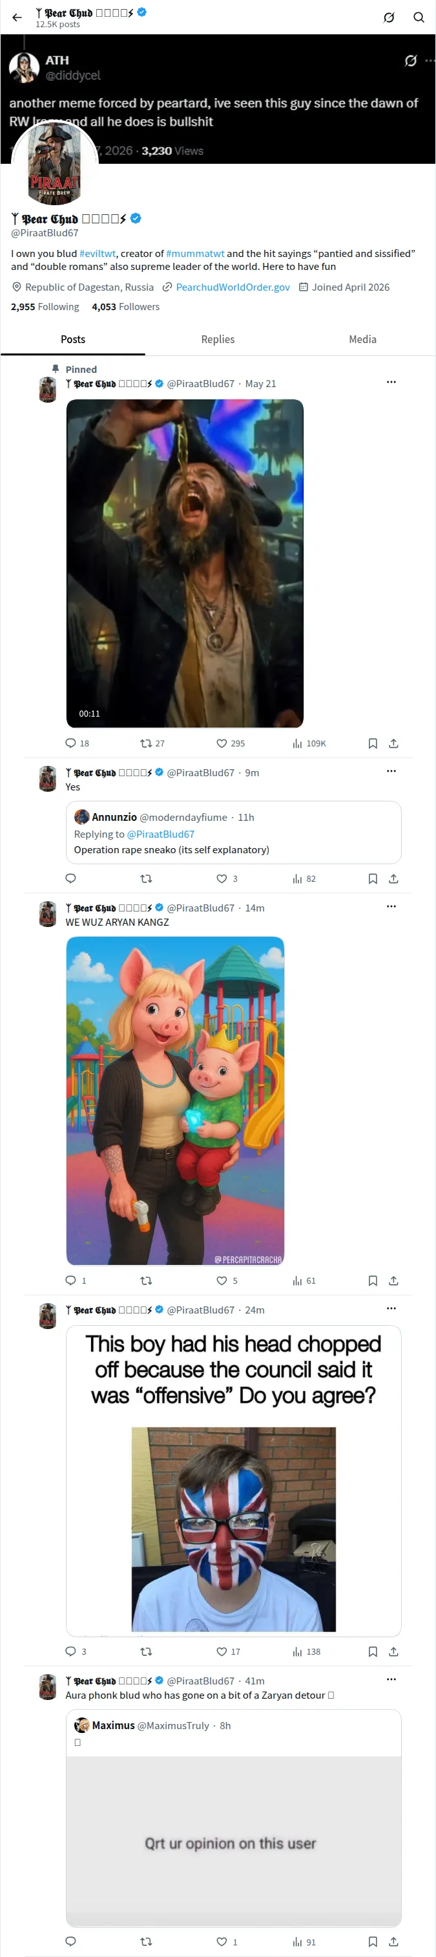Image resolution: width=436 pixels, height=1957 pixels.
Task: Reply to the 'Yes' post quoting Annunzio
Action: click(x=70, y=879)
